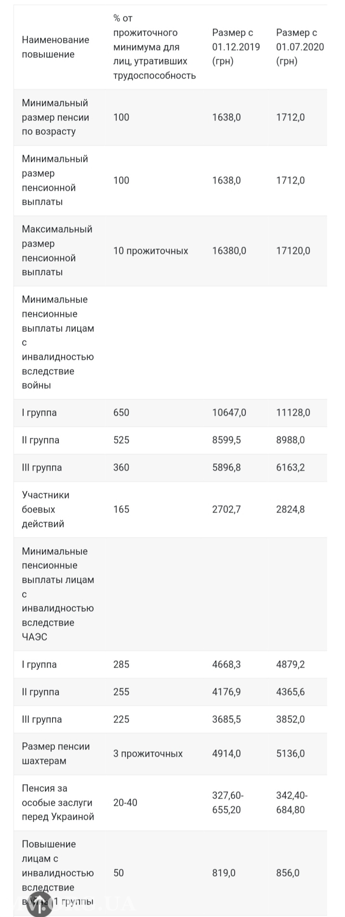
Task: Click the 'Размер с 01.12.2019 (грн)' header
Action: pos(236,47)
